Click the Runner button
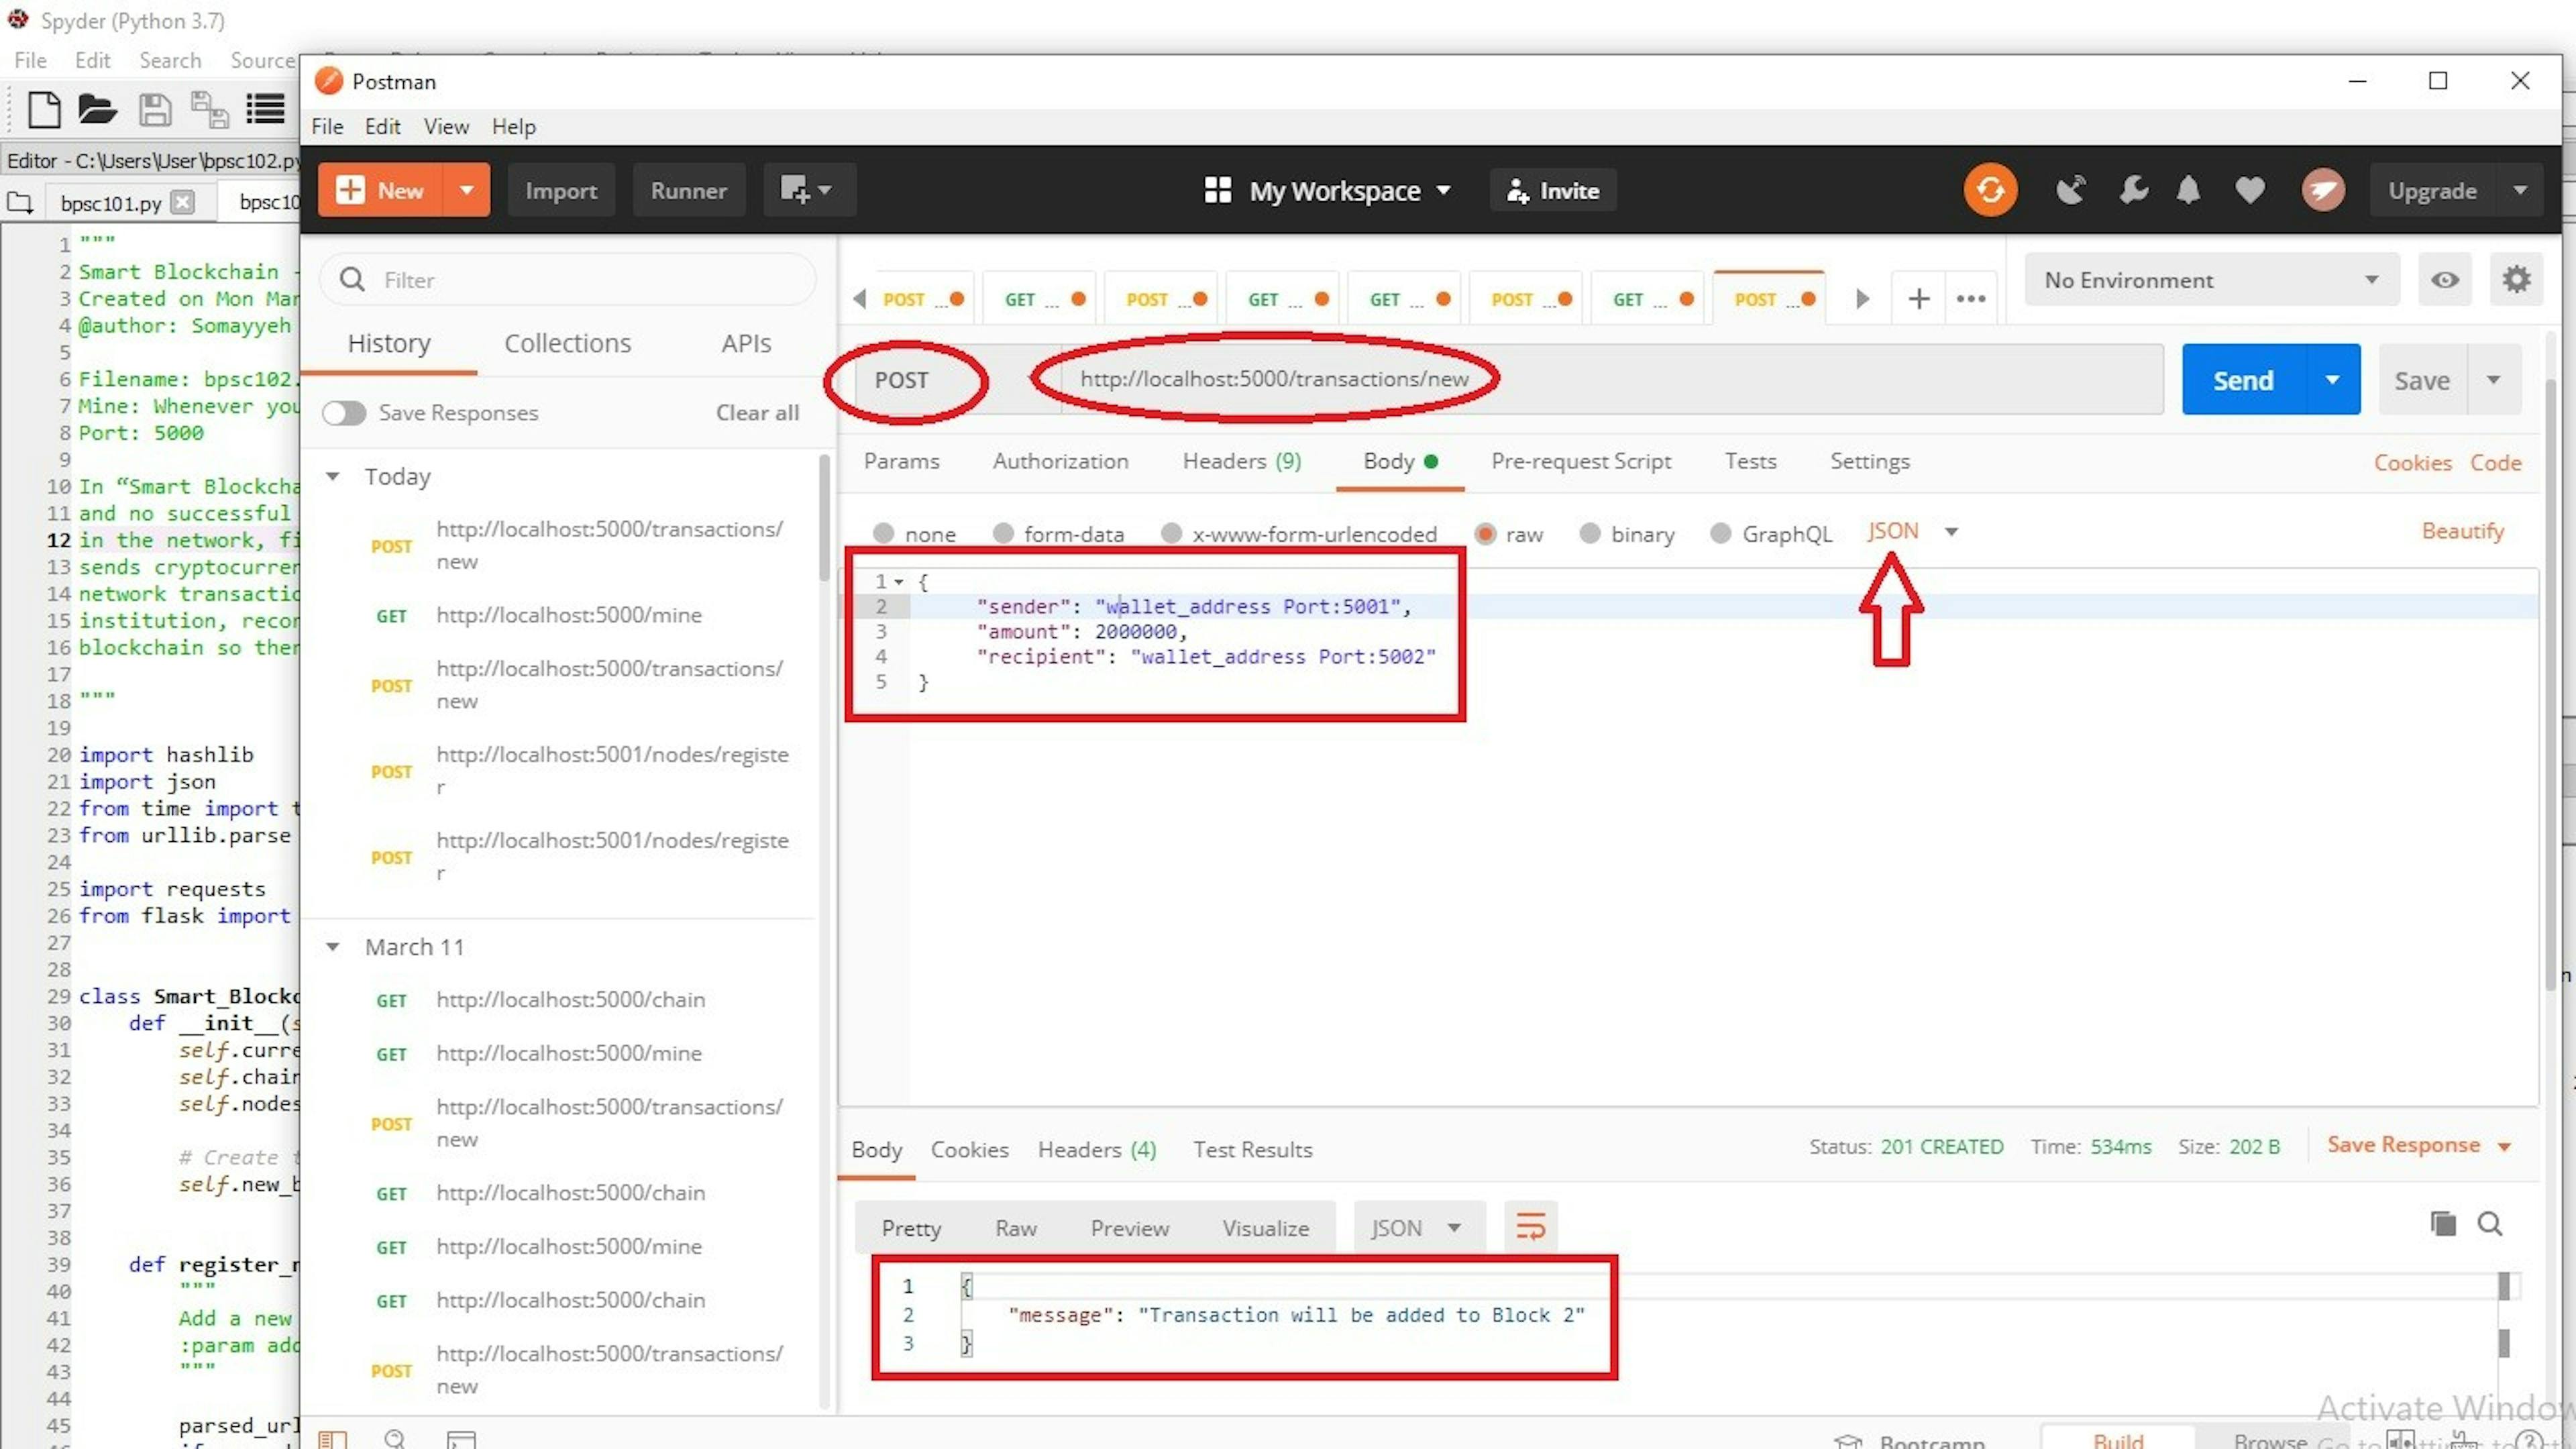The height and width of the screenshot is (1449, 2576). point(688,190)
